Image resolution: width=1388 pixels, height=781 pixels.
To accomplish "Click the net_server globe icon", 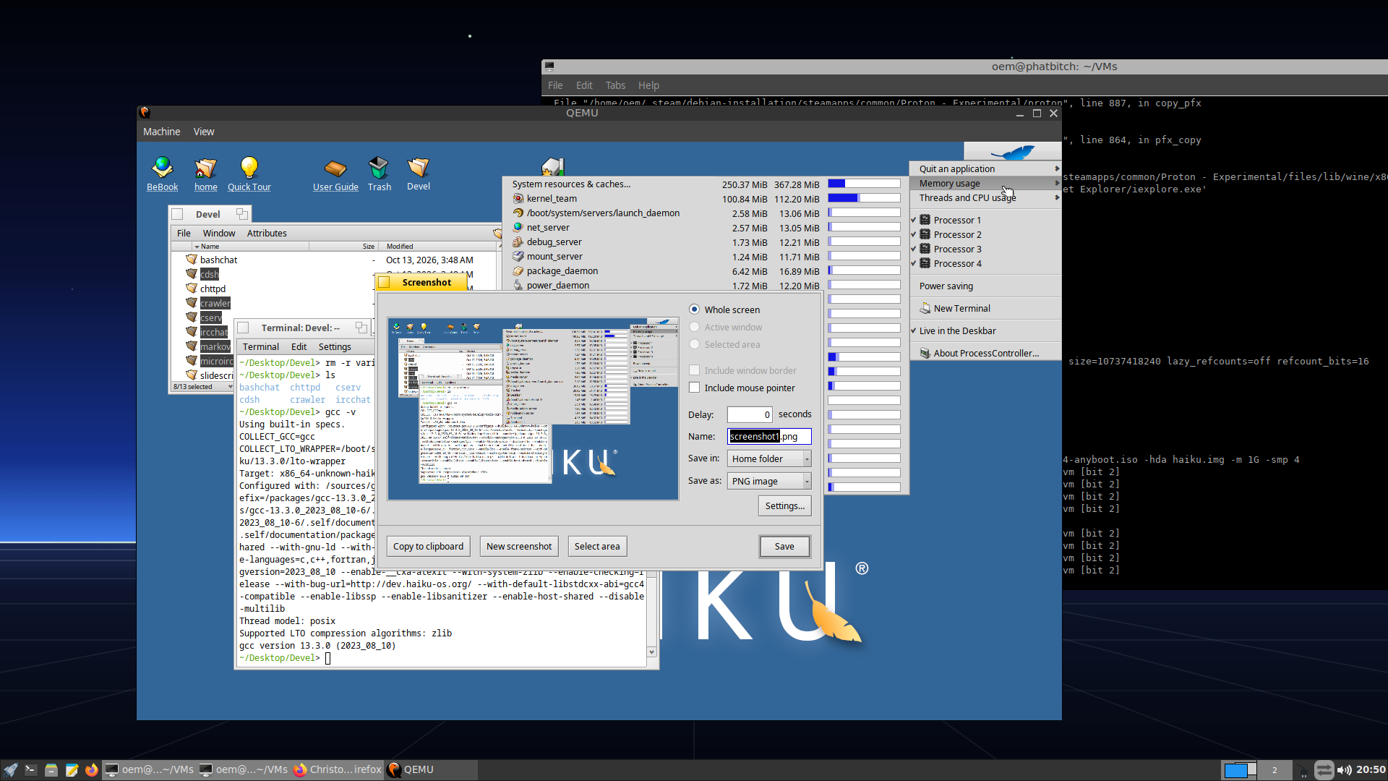I will click(518, 227).
